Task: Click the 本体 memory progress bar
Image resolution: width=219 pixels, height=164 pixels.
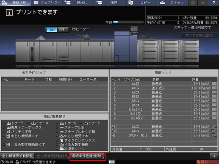Action: (128, 22)
